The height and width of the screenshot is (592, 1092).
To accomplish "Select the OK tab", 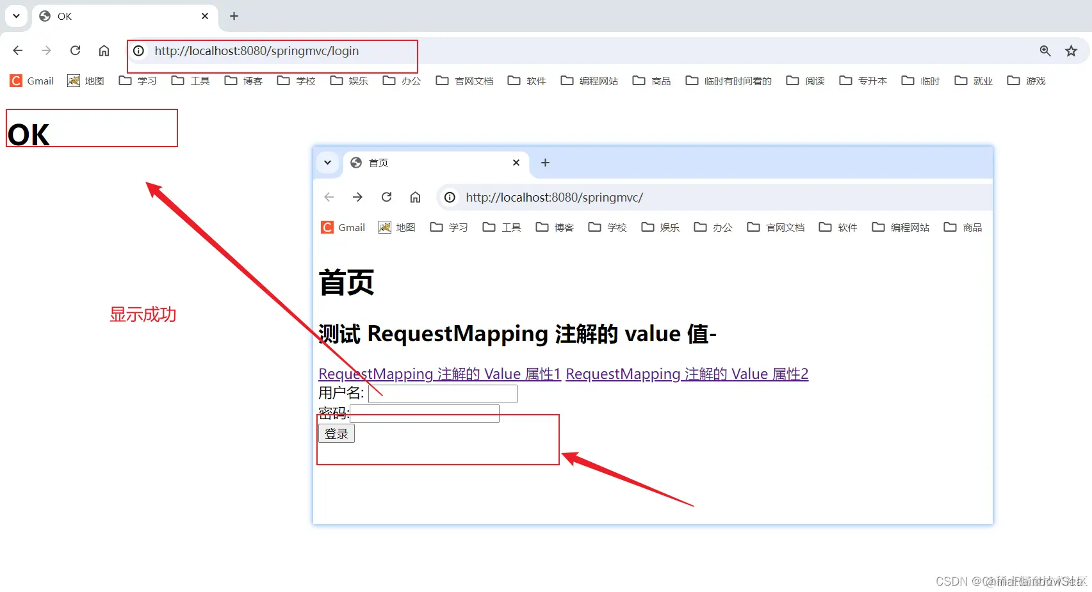I will click(124, 16).
